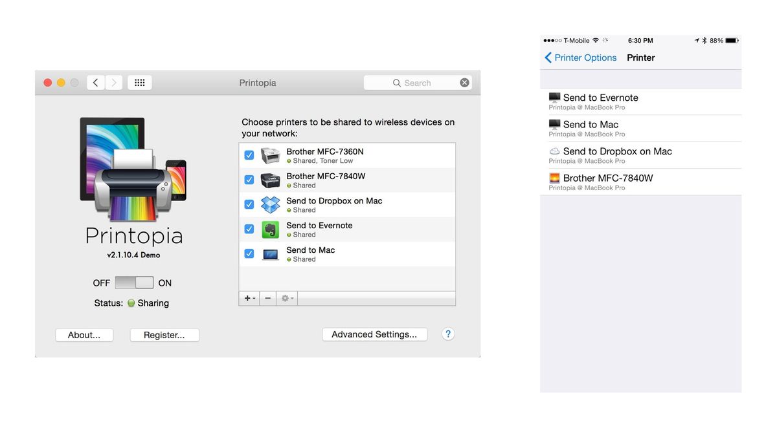Uncheck sharing for Brother MFC-7360N

(249, 155)
